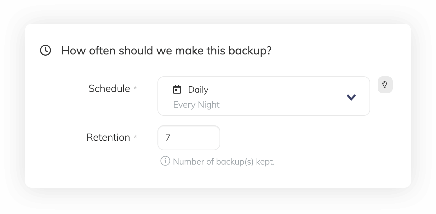Image resolution: width=436 pixels, height=214 pixels.
Task: Click the clock icon beside the heading
Action: [45, 50]
